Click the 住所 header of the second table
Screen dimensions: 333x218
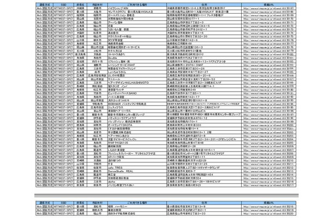[x=204, y=203]
